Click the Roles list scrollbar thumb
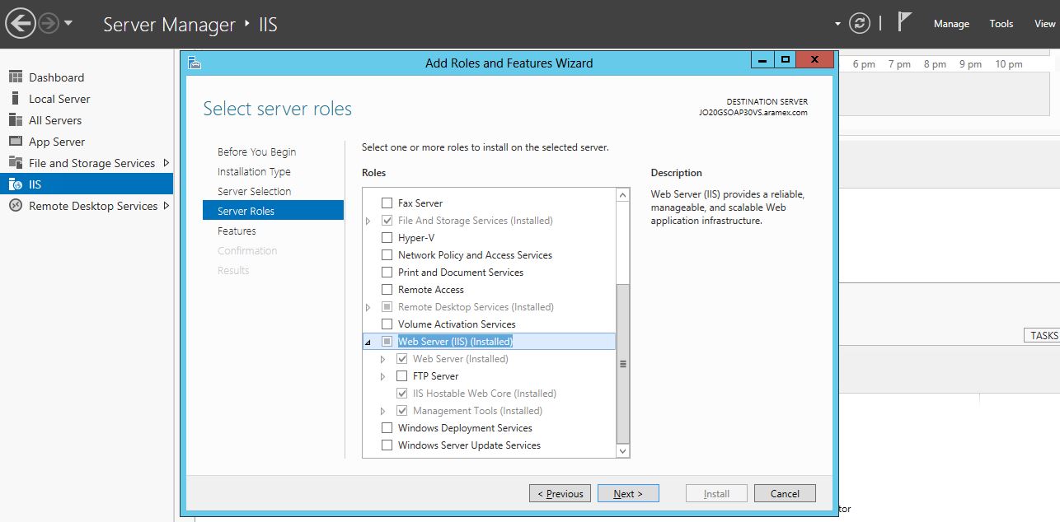Viewport: 1060px width, 522px height. [623, 362]
